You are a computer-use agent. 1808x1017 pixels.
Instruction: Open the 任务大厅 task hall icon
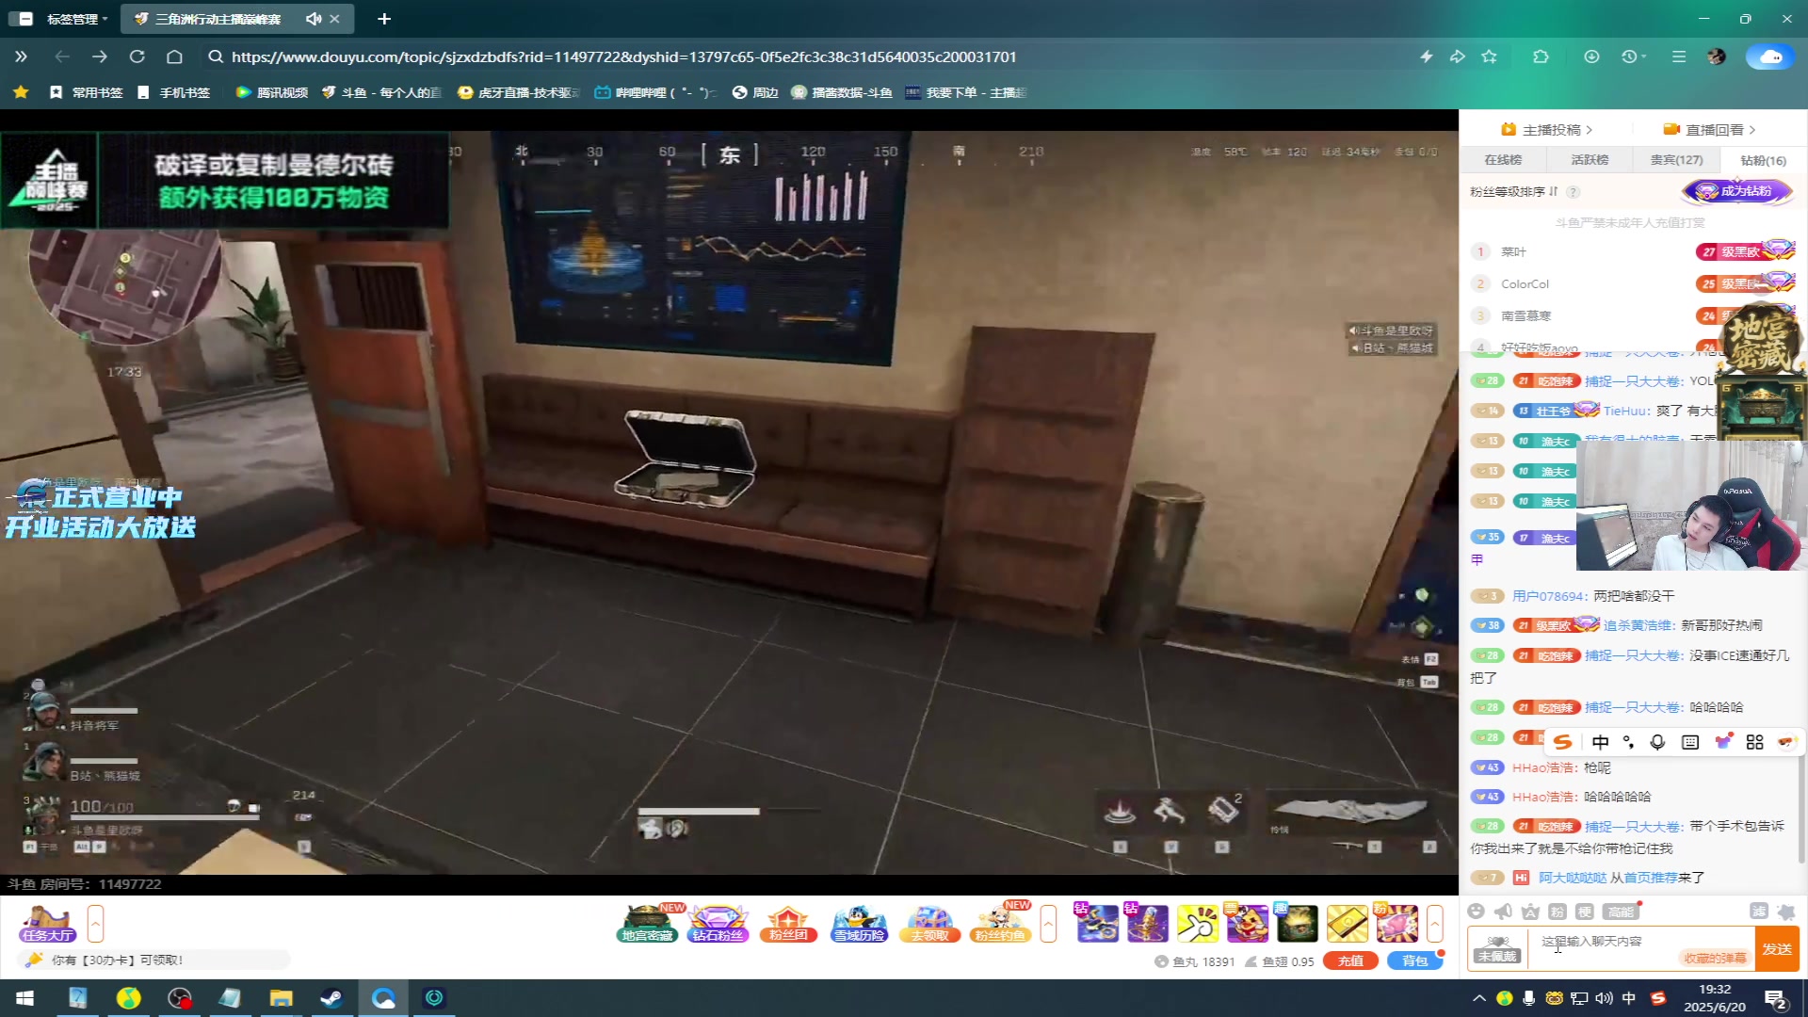coord(47,923)
